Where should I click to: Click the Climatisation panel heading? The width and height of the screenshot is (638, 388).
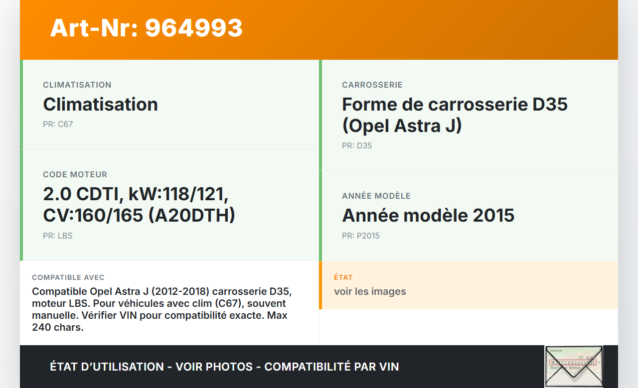tap(100, 105)
